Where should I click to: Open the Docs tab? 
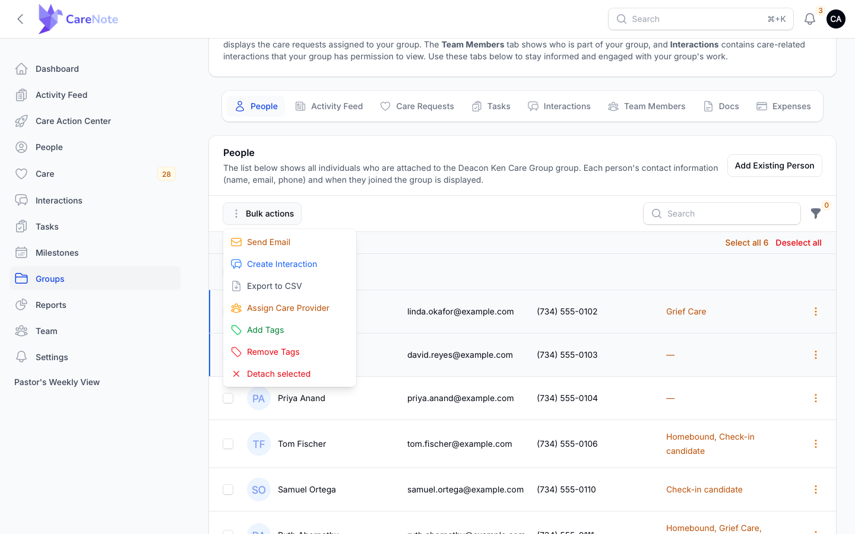click(721, 106)
